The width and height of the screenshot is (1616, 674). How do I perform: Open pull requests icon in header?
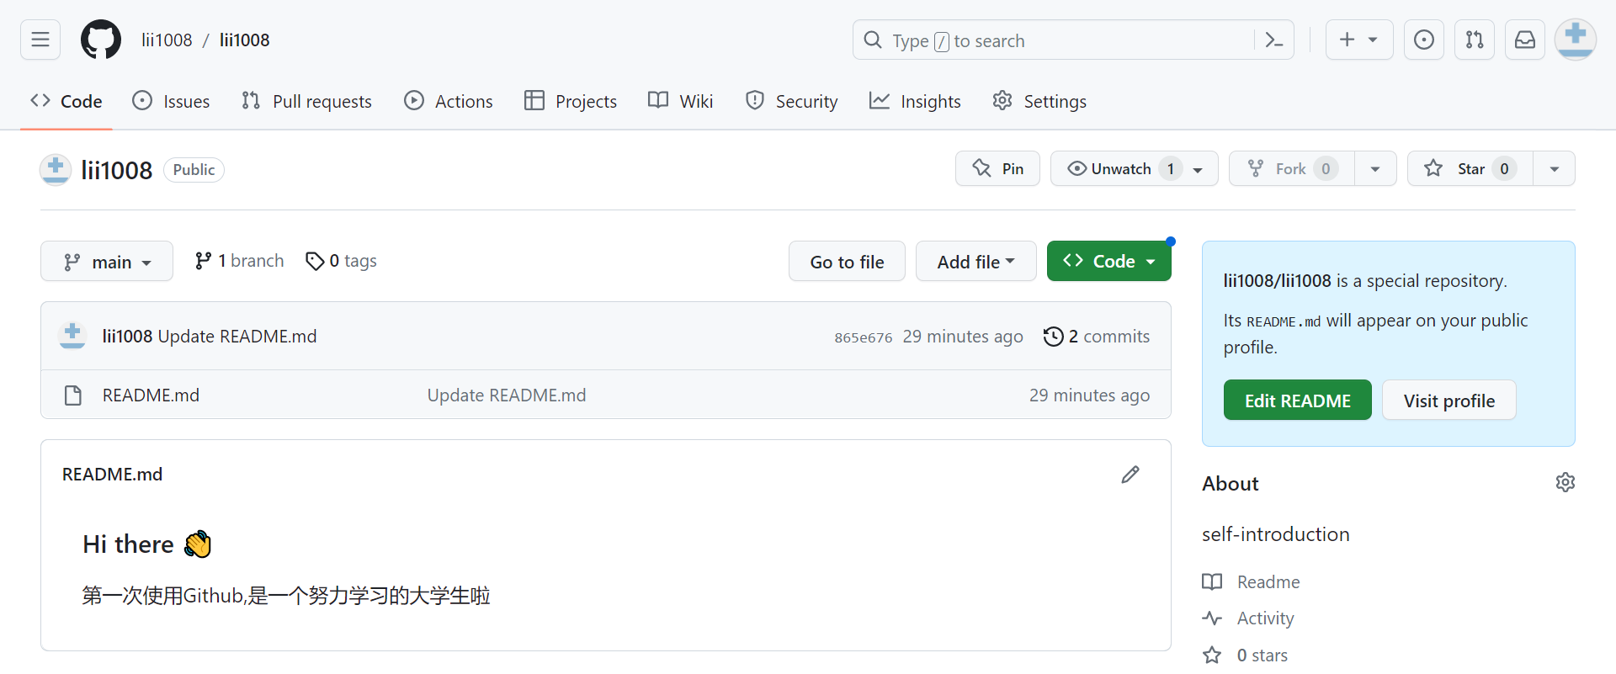click(x=1475, y=40)
